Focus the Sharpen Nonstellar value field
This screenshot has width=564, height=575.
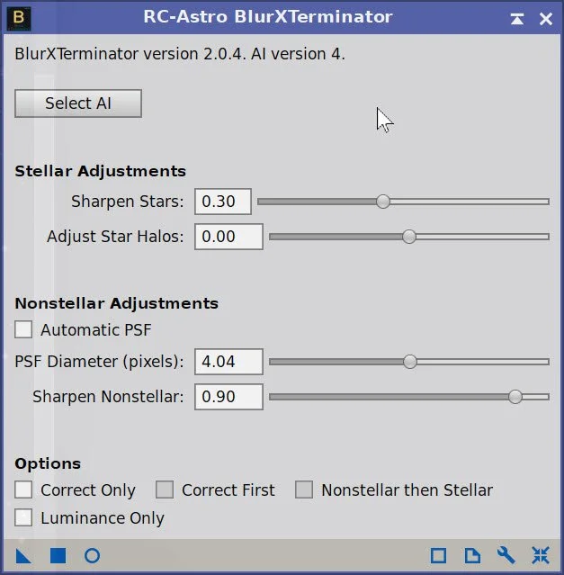tap(228, 397)
